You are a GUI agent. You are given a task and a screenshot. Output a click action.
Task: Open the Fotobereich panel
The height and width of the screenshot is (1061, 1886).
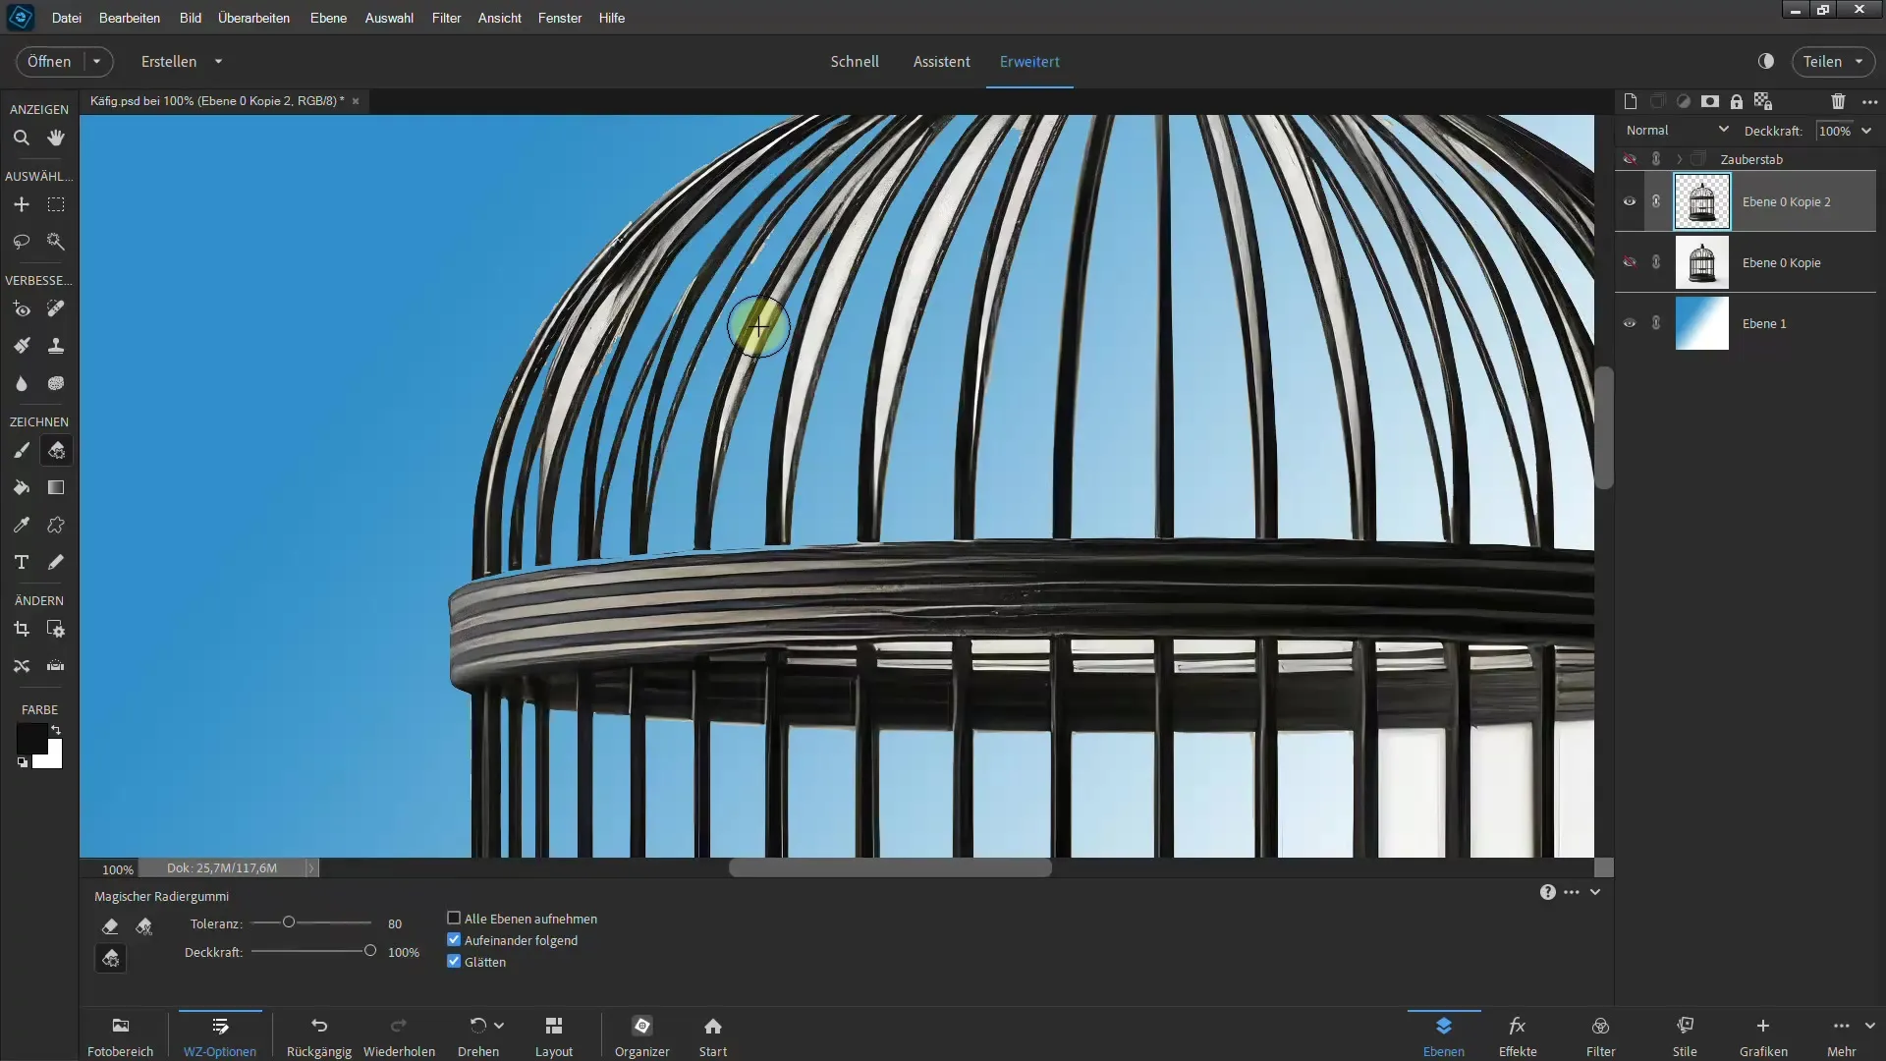pos(120,1036)
